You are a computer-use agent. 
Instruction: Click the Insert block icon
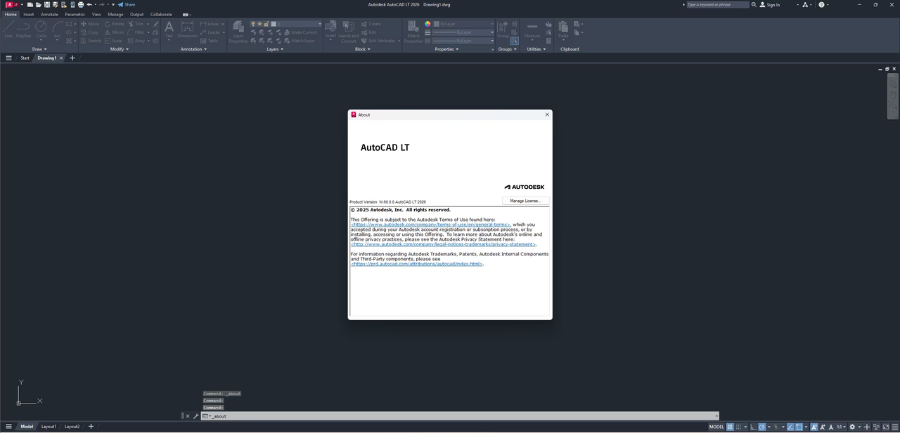tap(330, 29)
